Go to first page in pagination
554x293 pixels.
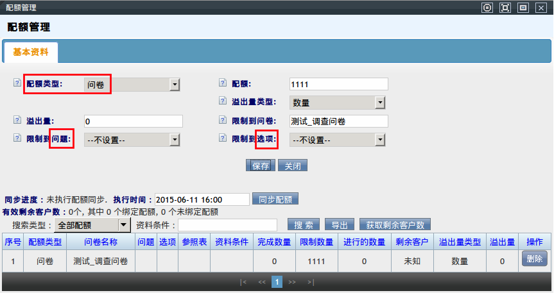(243, 281)
